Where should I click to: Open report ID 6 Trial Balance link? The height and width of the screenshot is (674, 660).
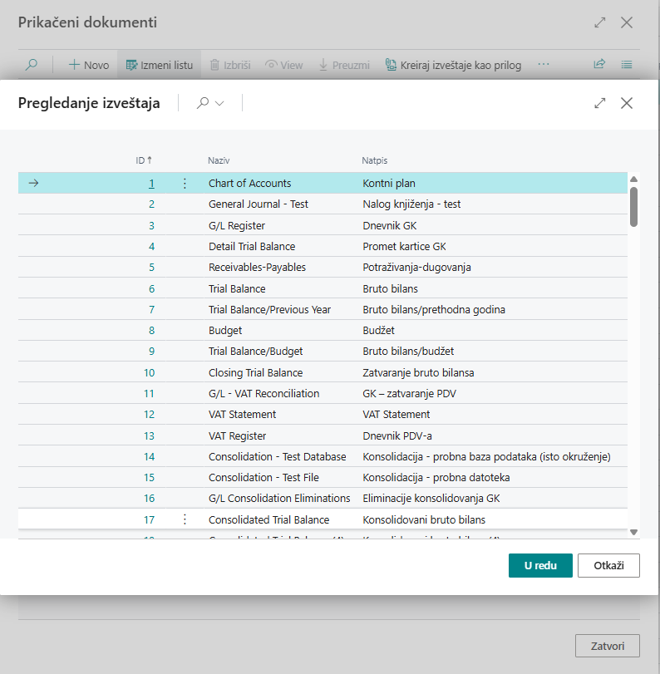151,288
